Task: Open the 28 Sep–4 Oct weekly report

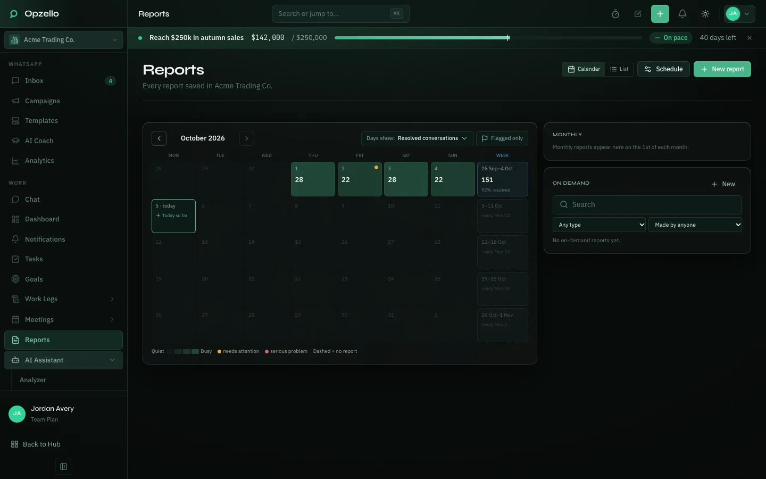Action: (x=503, y=179)
